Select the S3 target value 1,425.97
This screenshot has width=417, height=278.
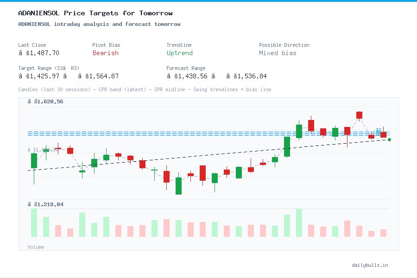point(39,76)
